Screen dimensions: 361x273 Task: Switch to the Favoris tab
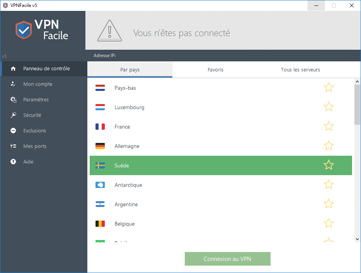215,70
